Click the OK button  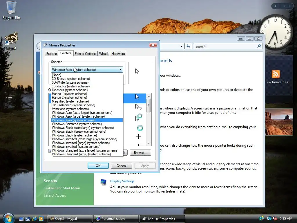tap(98, 166)
